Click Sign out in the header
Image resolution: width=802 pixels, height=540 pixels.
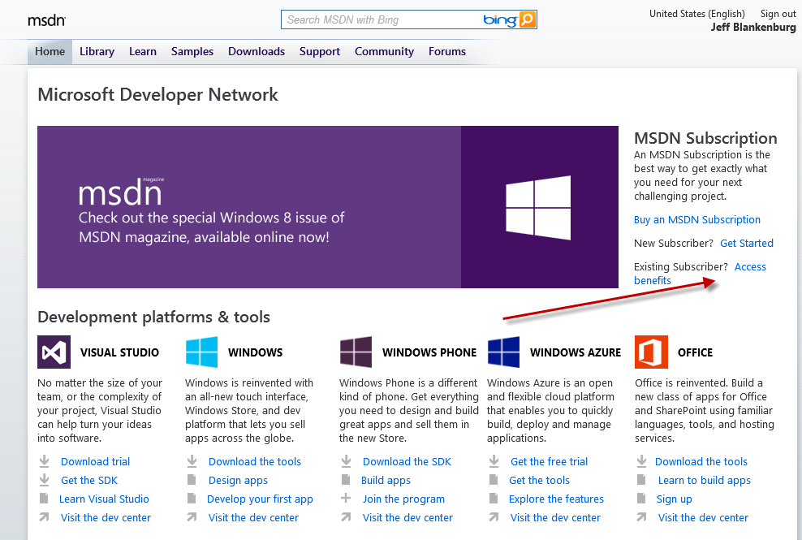(x=778, y=13)
